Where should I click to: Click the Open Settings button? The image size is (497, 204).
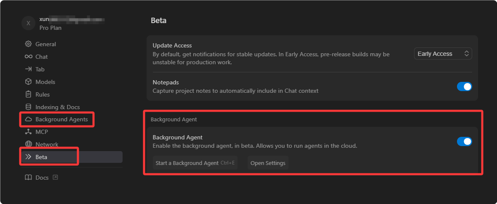268,163
